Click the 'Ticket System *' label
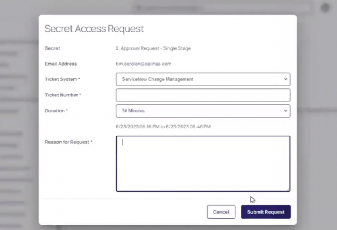This screenshot has height=230, width=337. [x=62, y=79]
